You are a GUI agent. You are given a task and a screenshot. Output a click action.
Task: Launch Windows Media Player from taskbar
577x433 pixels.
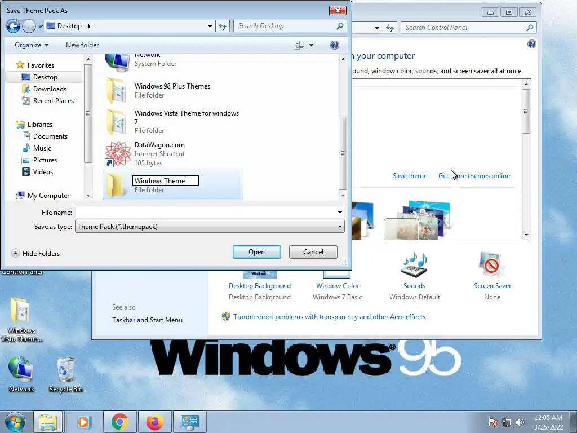[x=83, y=422]
